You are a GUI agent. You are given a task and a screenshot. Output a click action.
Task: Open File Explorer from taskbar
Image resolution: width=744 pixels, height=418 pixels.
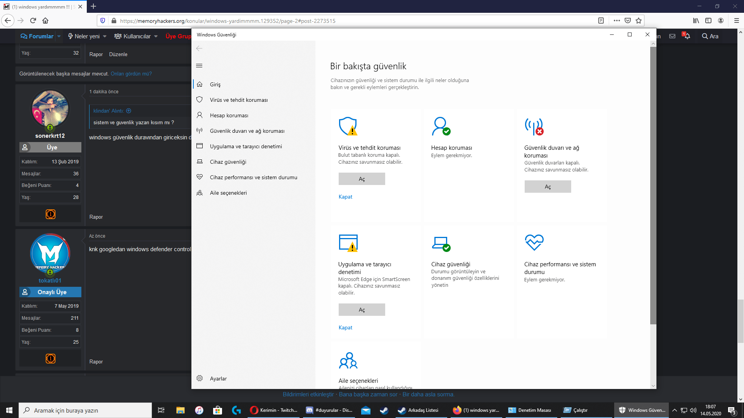coord(180,410)
